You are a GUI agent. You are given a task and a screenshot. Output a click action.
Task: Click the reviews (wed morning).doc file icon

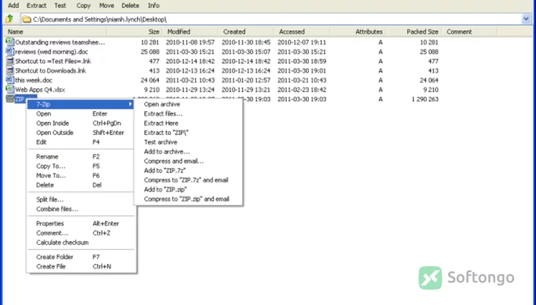pos(10,52)
